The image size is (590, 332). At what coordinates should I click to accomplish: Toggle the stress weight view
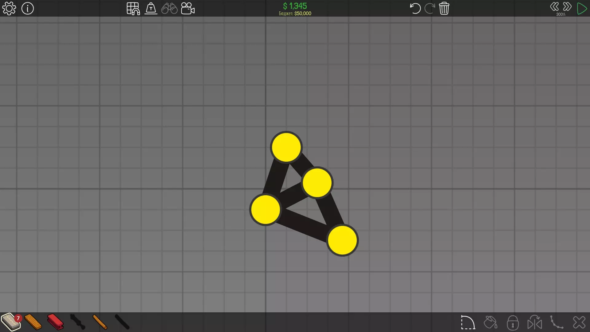pyautogui.click(x=151, y=8)
